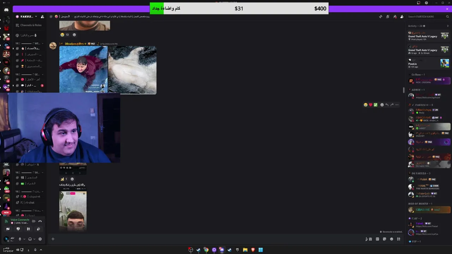The width and height of the screenshot is (452, 254).
Task: React with red heart quick reaction
Action: [370, 105]
